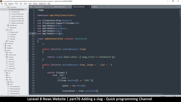Open .htaccess in the sidebar
This screenshot has height=102, width=181.
click(11, 59)
